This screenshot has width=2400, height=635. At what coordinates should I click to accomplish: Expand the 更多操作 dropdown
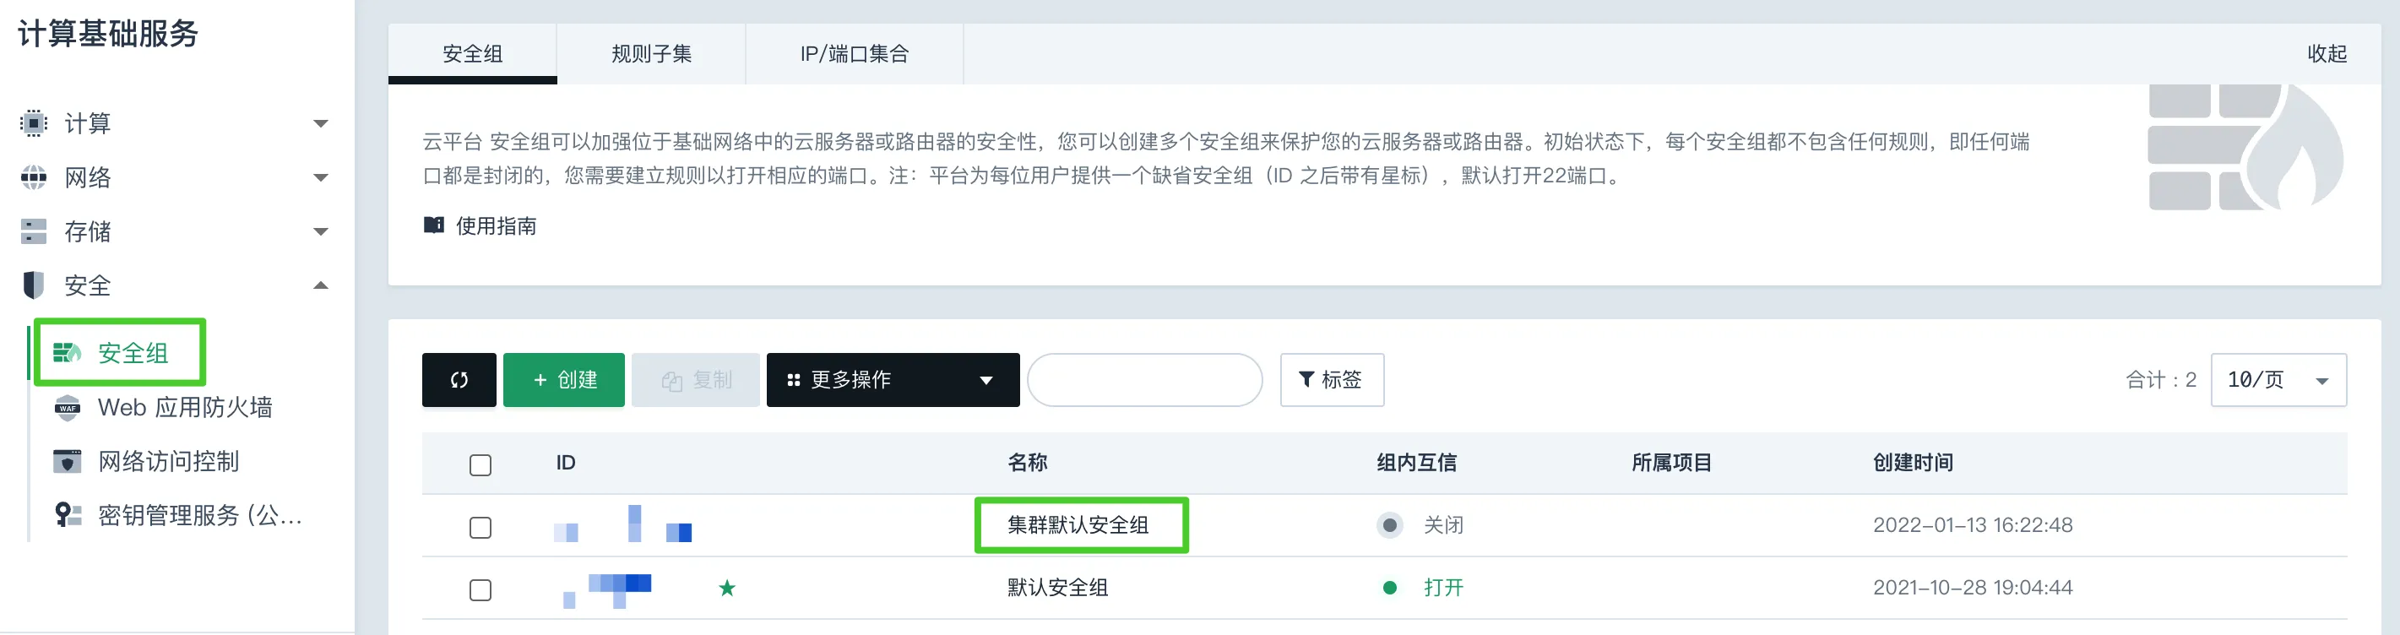pyautogui.click(x=893, y=380)
